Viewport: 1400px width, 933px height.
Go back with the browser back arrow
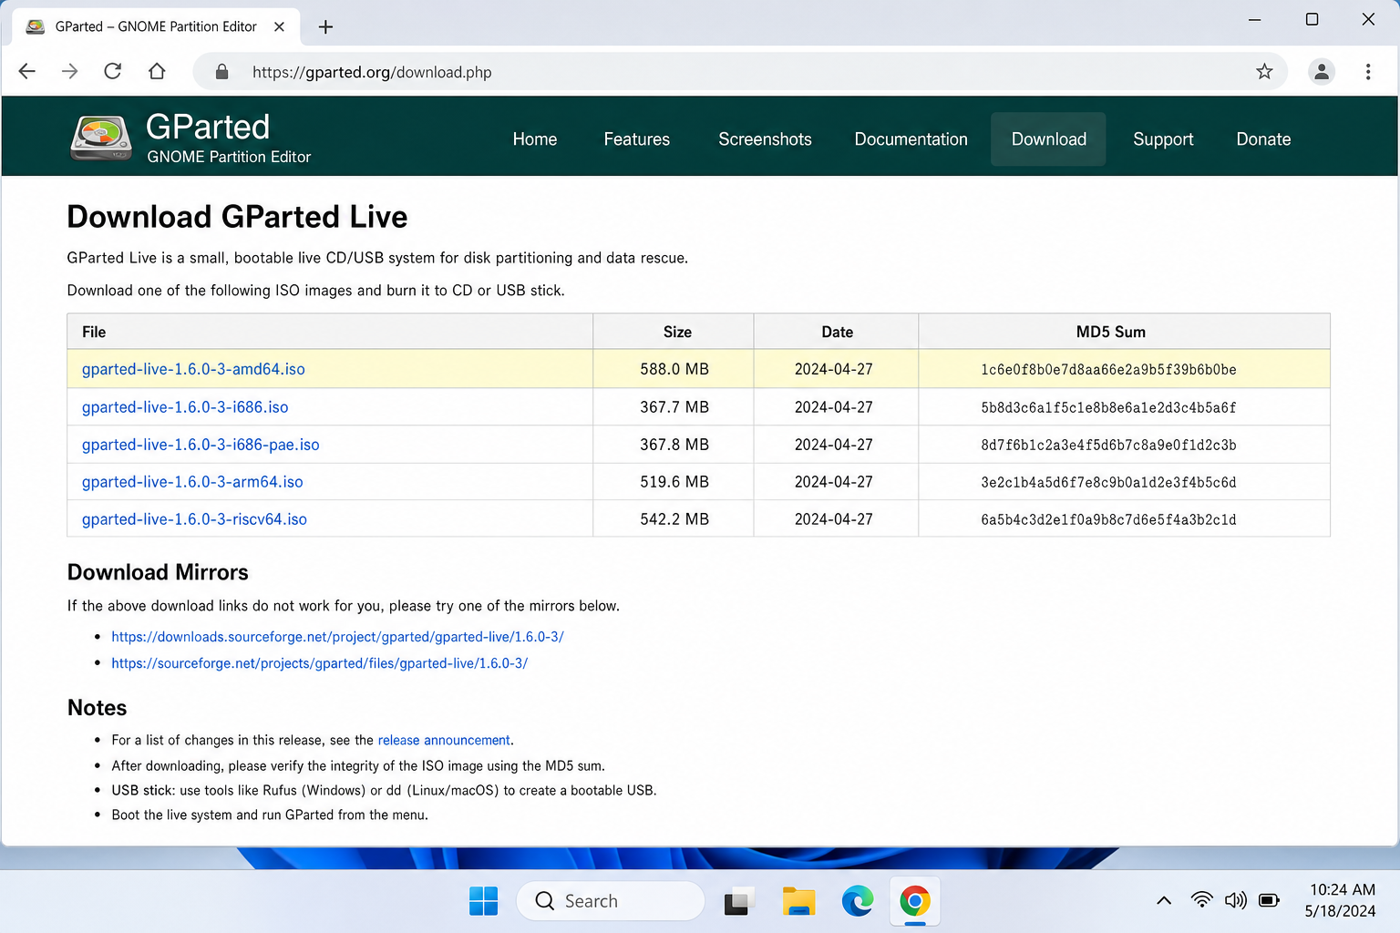point(27,71)
